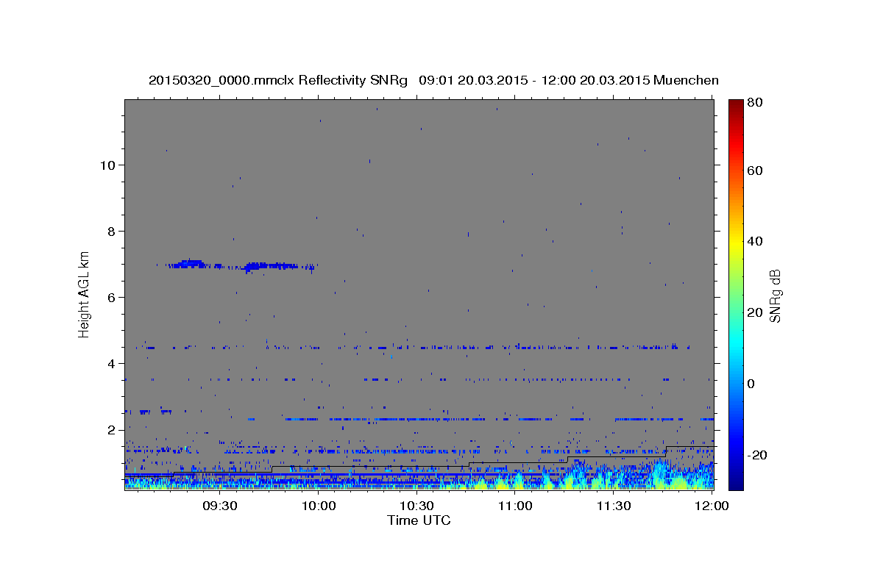This screenshot has width=883, height=588.
Task: Click the plot title starting with 20150320_0000.mmclx
Action: click(x=433, y=80)
